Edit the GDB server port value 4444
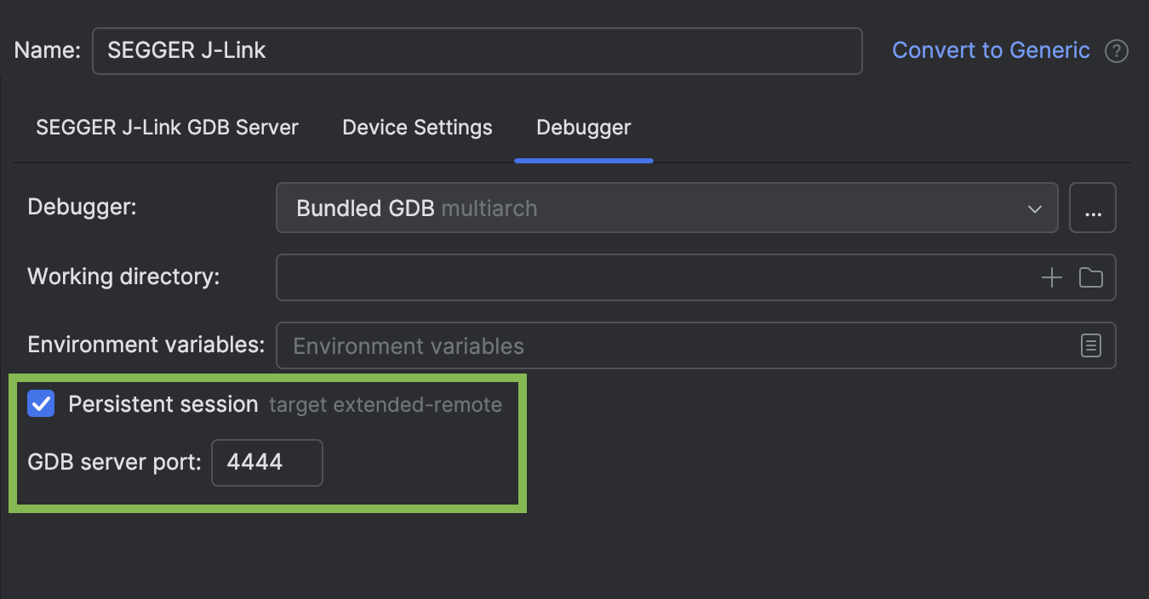 click(266, 462)
